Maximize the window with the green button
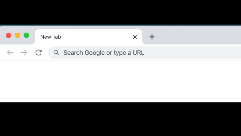 [x=27, y=35]
